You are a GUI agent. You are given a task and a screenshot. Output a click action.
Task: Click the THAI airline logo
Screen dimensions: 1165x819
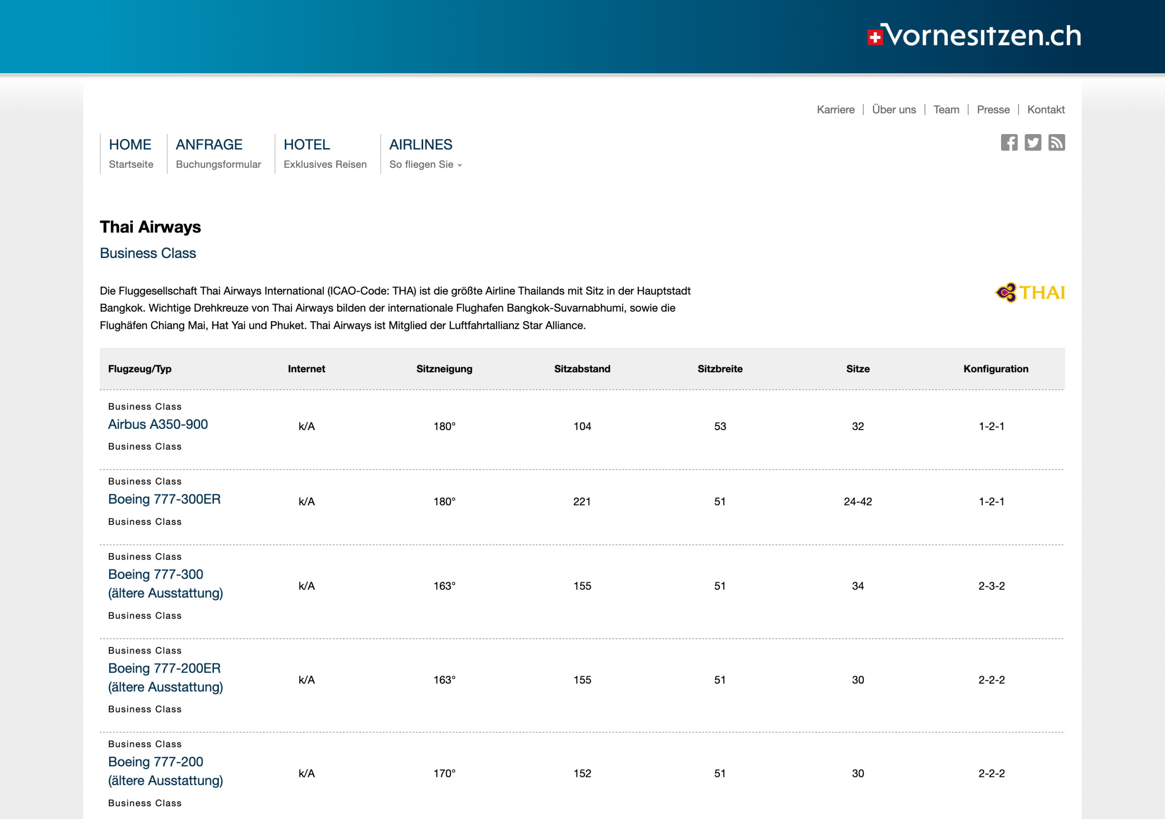click(1030, 292)
